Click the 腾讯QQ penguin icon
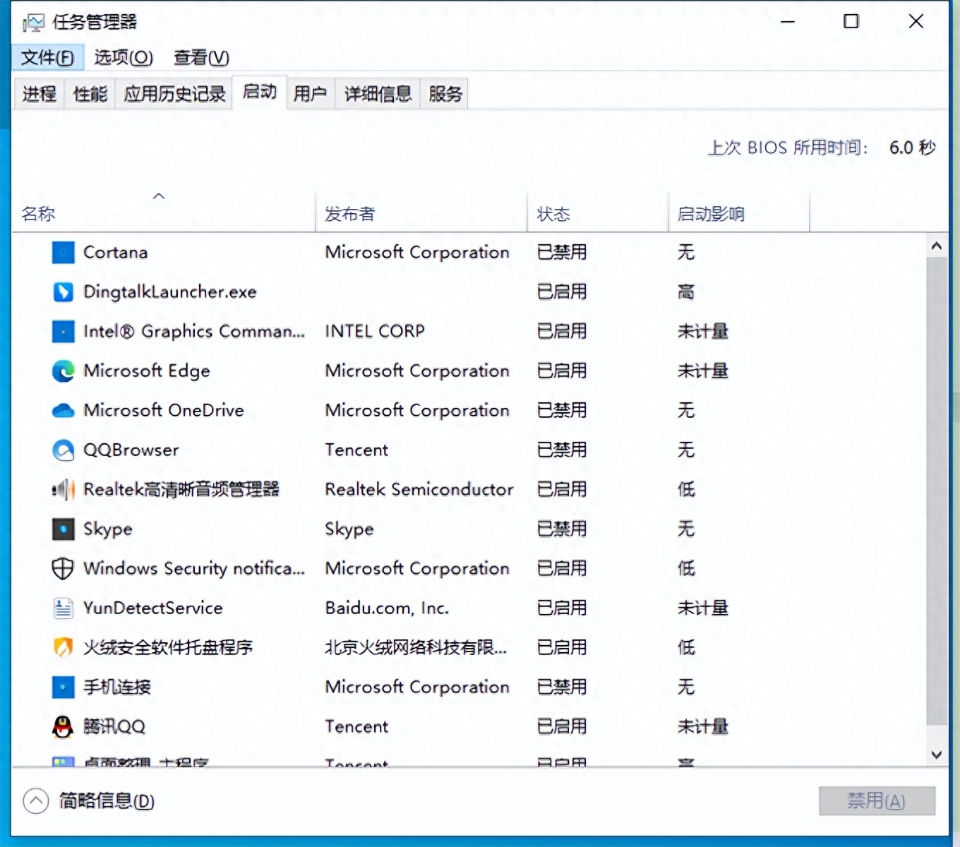The image size is (960, 847). 63,726
